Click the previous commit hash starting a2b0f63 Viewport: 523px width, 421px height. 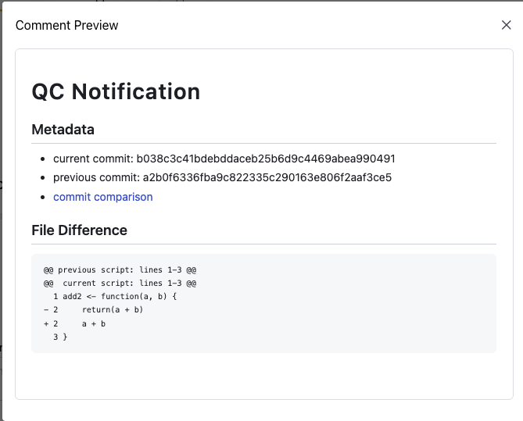click(x=267, y=177)
